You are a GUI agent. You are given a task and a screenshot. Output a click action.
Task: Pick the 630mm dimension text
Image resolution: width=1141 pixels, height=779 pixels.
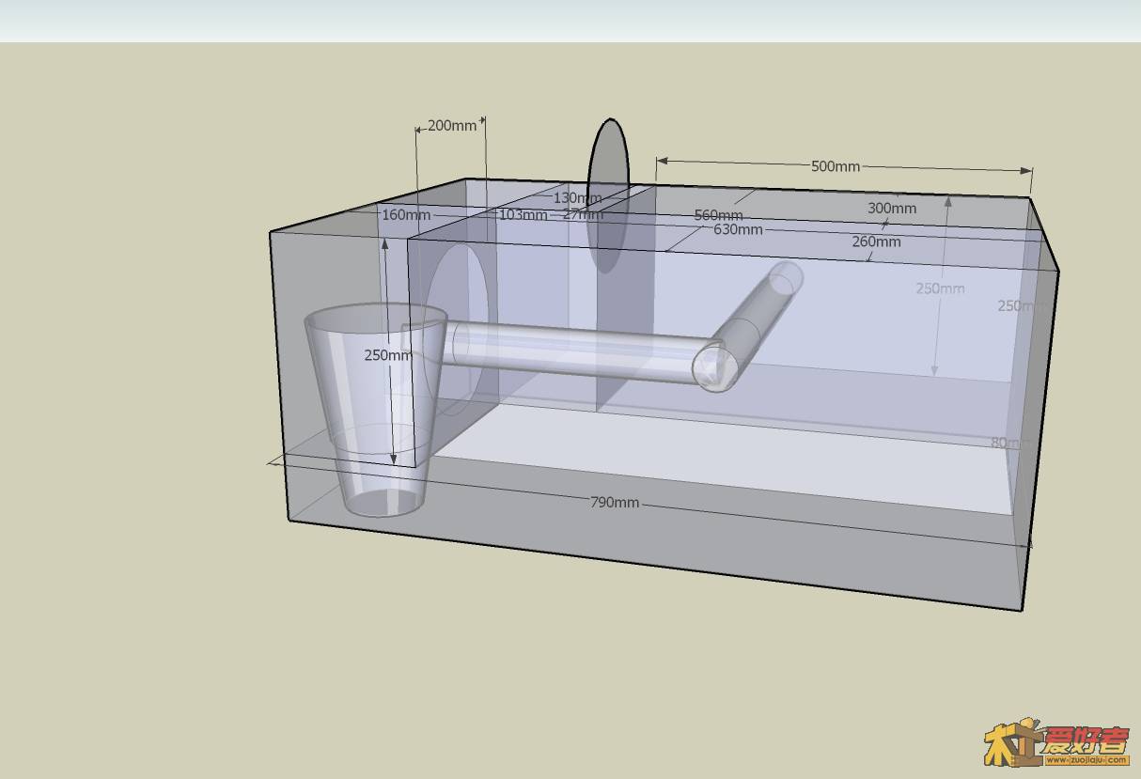[738, 229]
